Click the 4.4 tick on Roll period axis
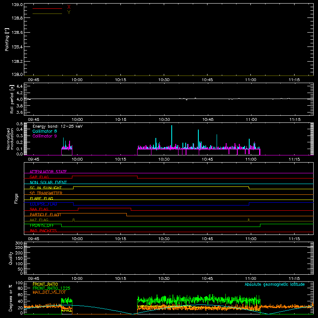Image resolution: width=318 pixels, height=318 pixels. (x=19, y=86)
